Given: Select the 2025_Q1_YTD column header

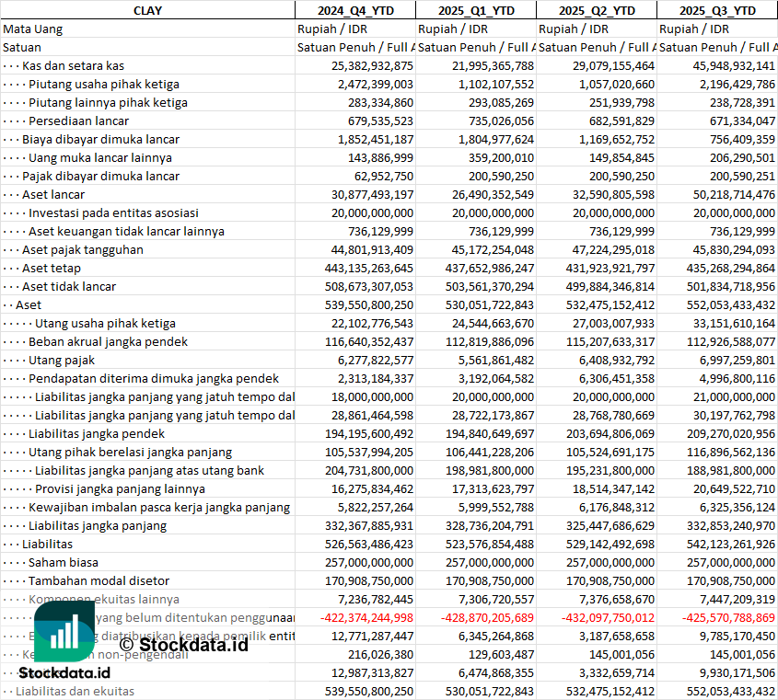Looking at the screenshot, I should [x=476, y=10].
